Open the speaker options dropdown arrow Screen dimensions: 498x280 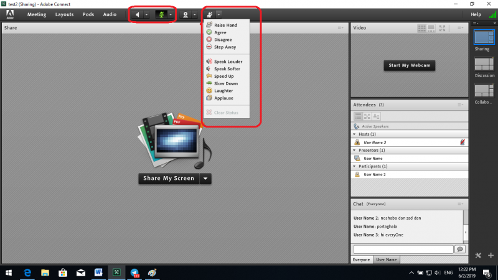click(x=146, y=14)
